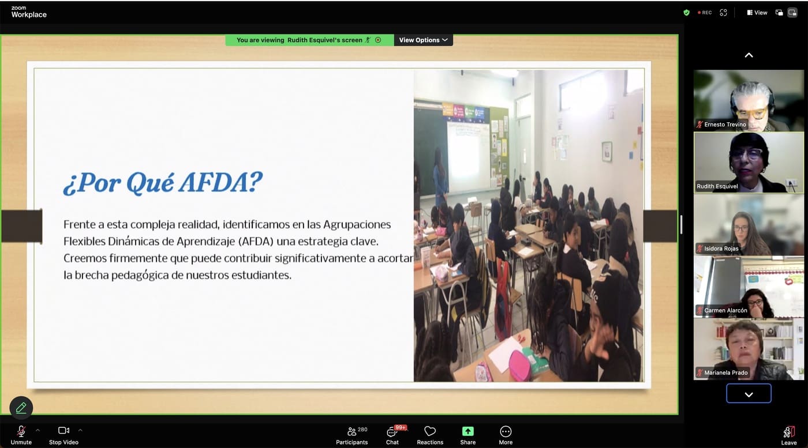Viewport: 808px width, 448px height.
Task: Click the 'You are viewing Rudith Esquivel's screen' banner
Action: tap(309, 40)
